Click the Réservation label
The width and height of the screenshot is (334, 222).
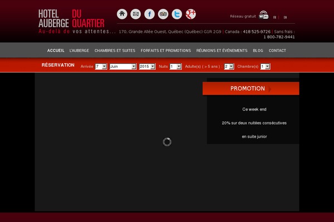[x=58, y=65]
